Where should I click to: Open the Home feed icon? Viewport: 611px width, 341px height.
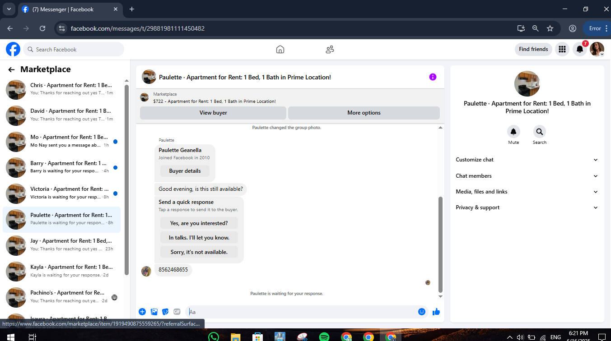(280, 49)
